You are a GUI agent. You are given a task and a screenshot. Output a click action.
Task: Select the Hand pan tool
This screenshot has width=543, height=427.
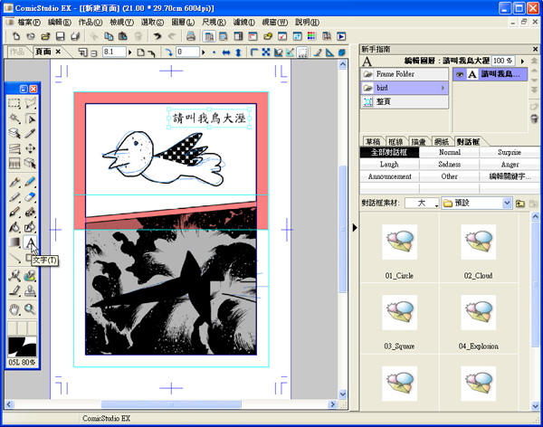(x=15, y=308)
